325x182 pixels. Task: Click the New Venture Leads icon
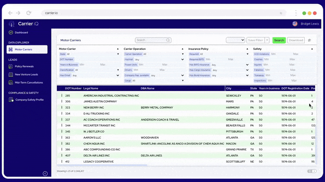pyautogui.click(x=11, y=74)
